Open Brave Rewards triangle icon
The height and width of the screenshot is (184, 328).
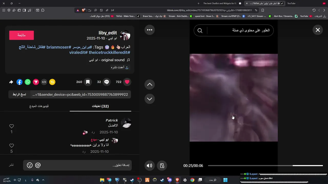[x=78, y=10]
